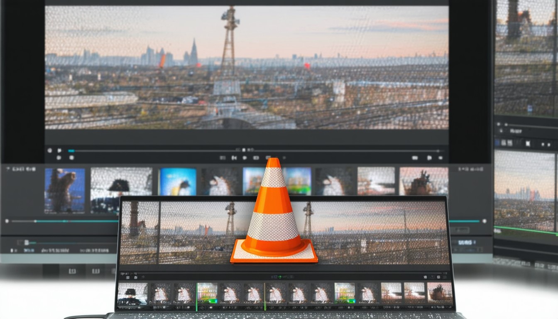Click the skip-to-previous button in the playback controls
Viewport: 558px width, 319px height.
tap(234, 158)
